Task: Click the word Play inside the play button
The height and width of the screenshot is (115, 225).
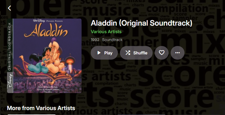Action: click(108, 53)
